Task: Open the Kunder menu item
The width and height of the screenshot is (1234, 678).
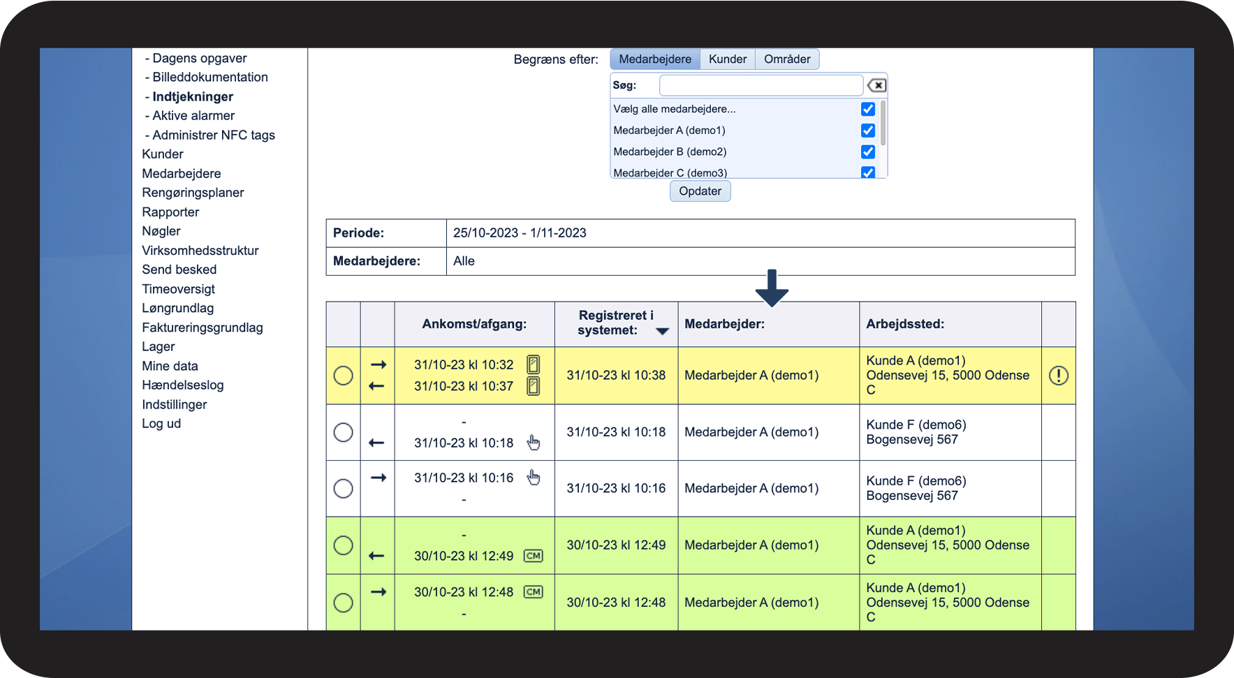Action: (x=163, y=154)
